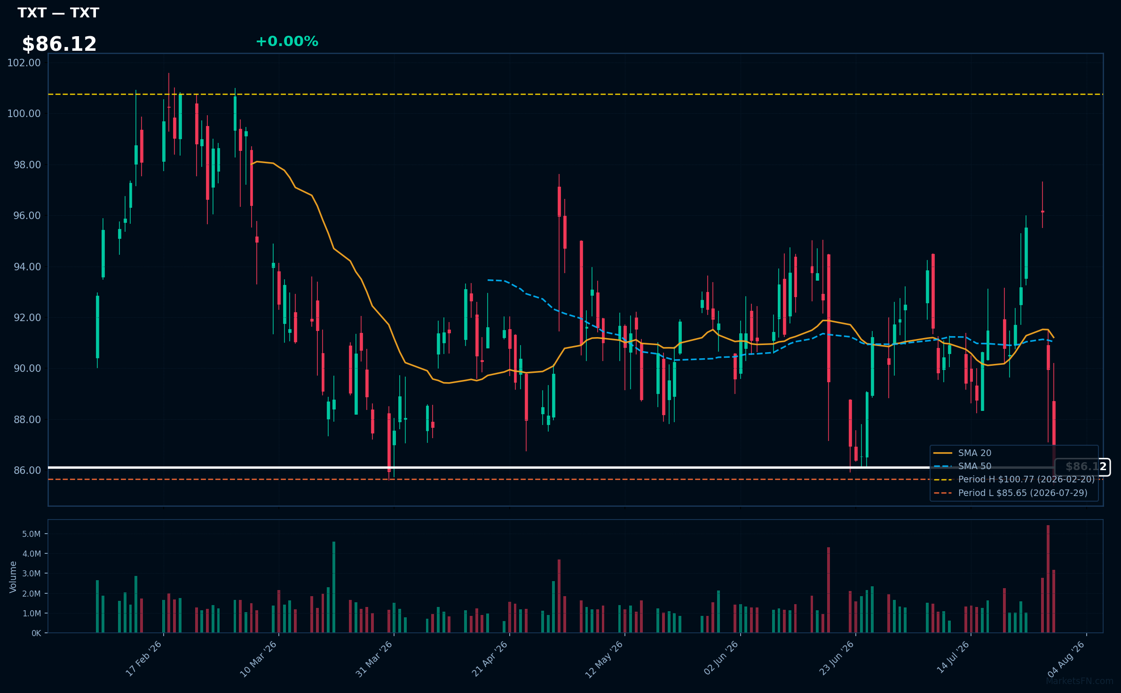1121x693 pixels.
Task: Click the 102.00 price axis label
Action: coord(24,63)
